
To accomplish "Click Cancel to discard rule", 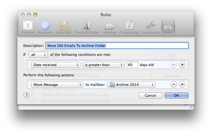I will tap(150, 95).
